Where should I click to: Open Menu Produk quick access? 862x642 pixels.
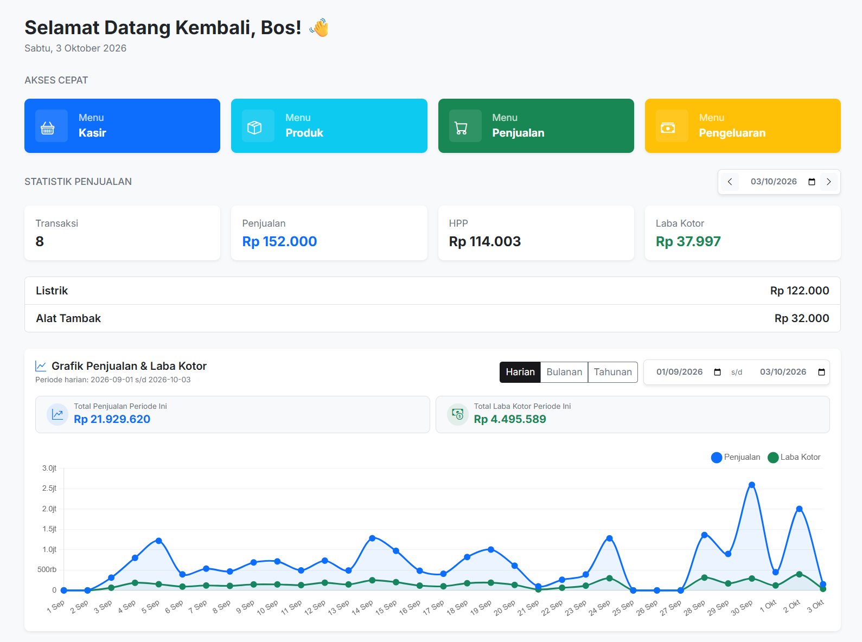pos(329,126)
